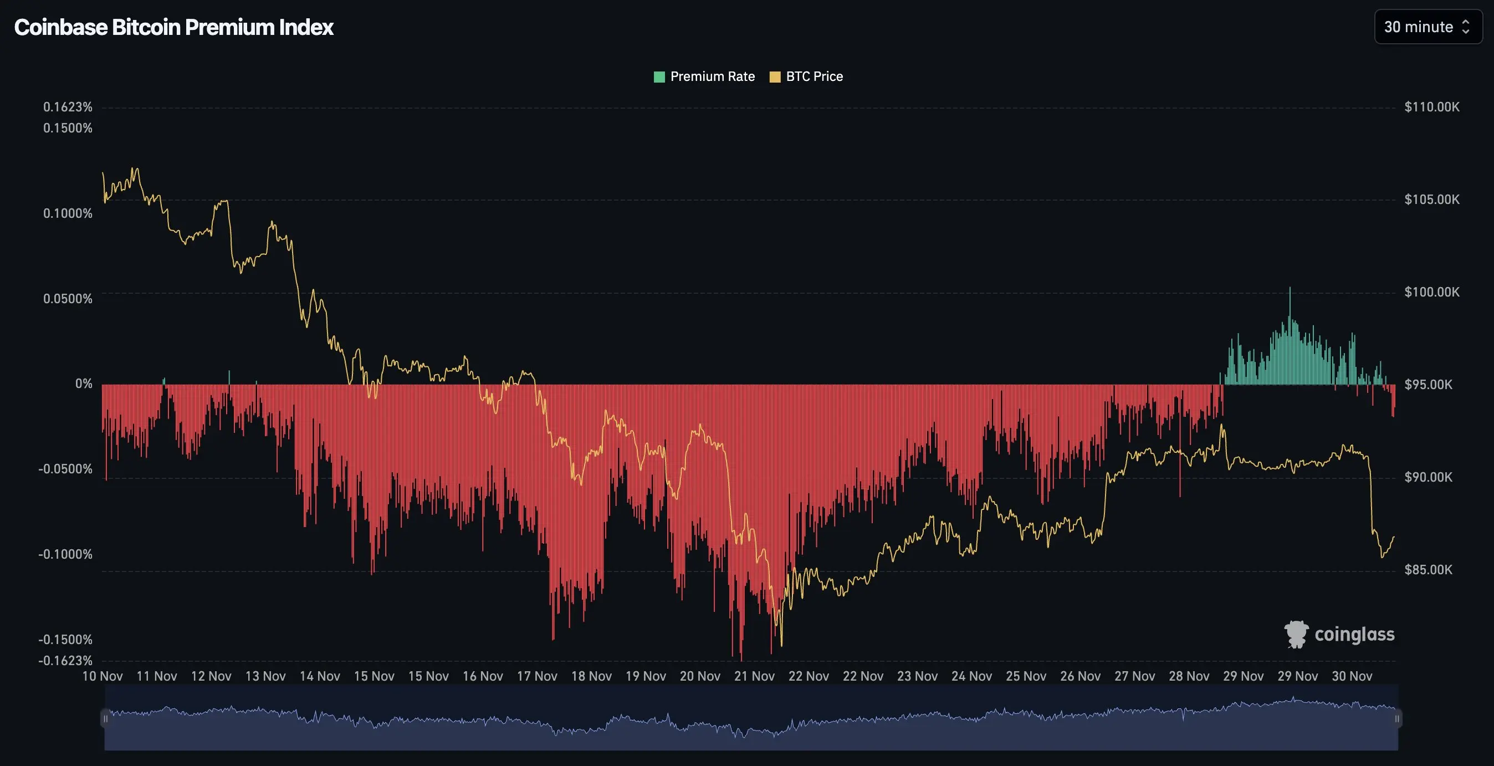Click the yellow BTC Price legend swatch
This screenshot has width=1494, height=766.
pyautogui.click(x=774, y=76)
